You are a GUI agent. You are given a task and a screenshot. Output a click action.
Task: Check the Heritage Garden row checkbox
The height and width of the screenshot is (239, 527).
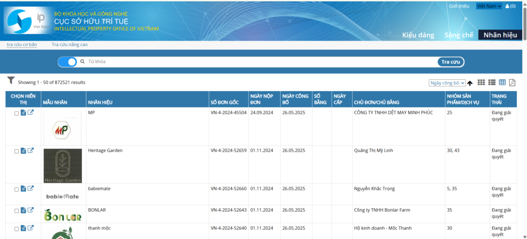[x=16, y=152]
